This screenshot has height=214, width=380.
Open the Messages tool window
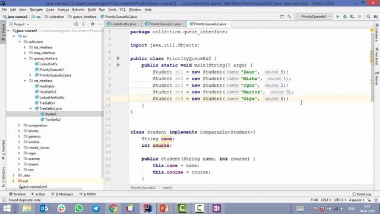point(62,194)
